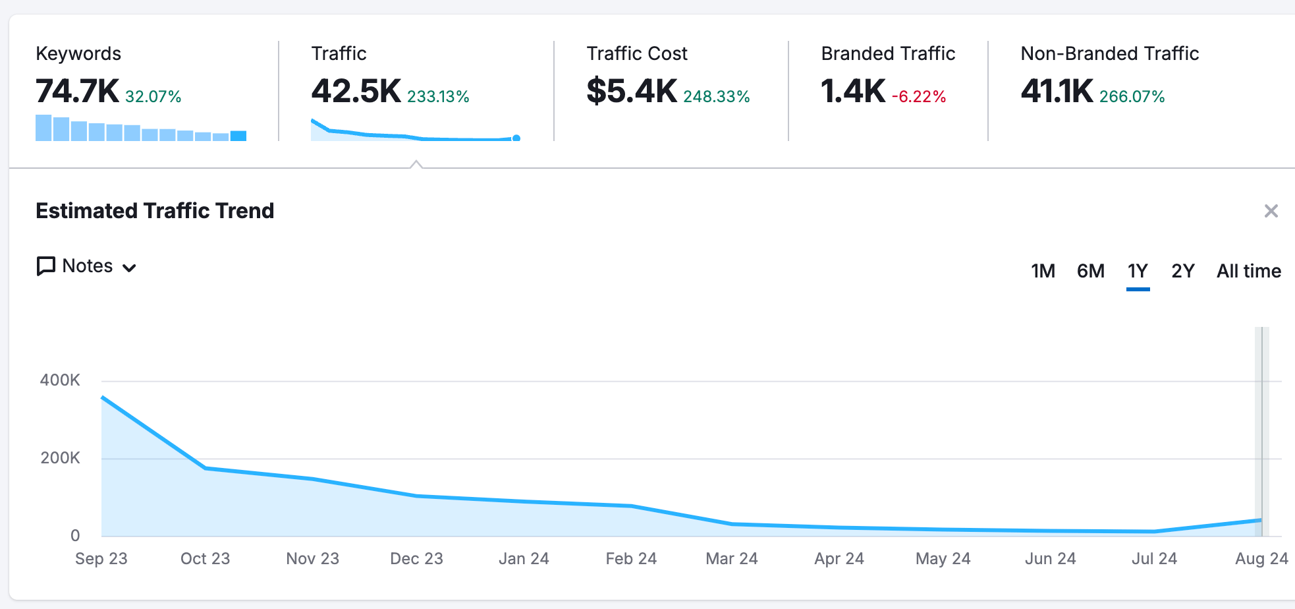Click the blue endpoint dot on Traffic sparkline

[x=516, y=138]
